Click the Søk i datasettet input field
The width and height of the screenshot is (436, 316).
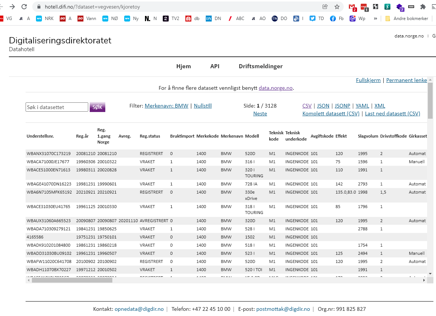click(x=57, y=107)
